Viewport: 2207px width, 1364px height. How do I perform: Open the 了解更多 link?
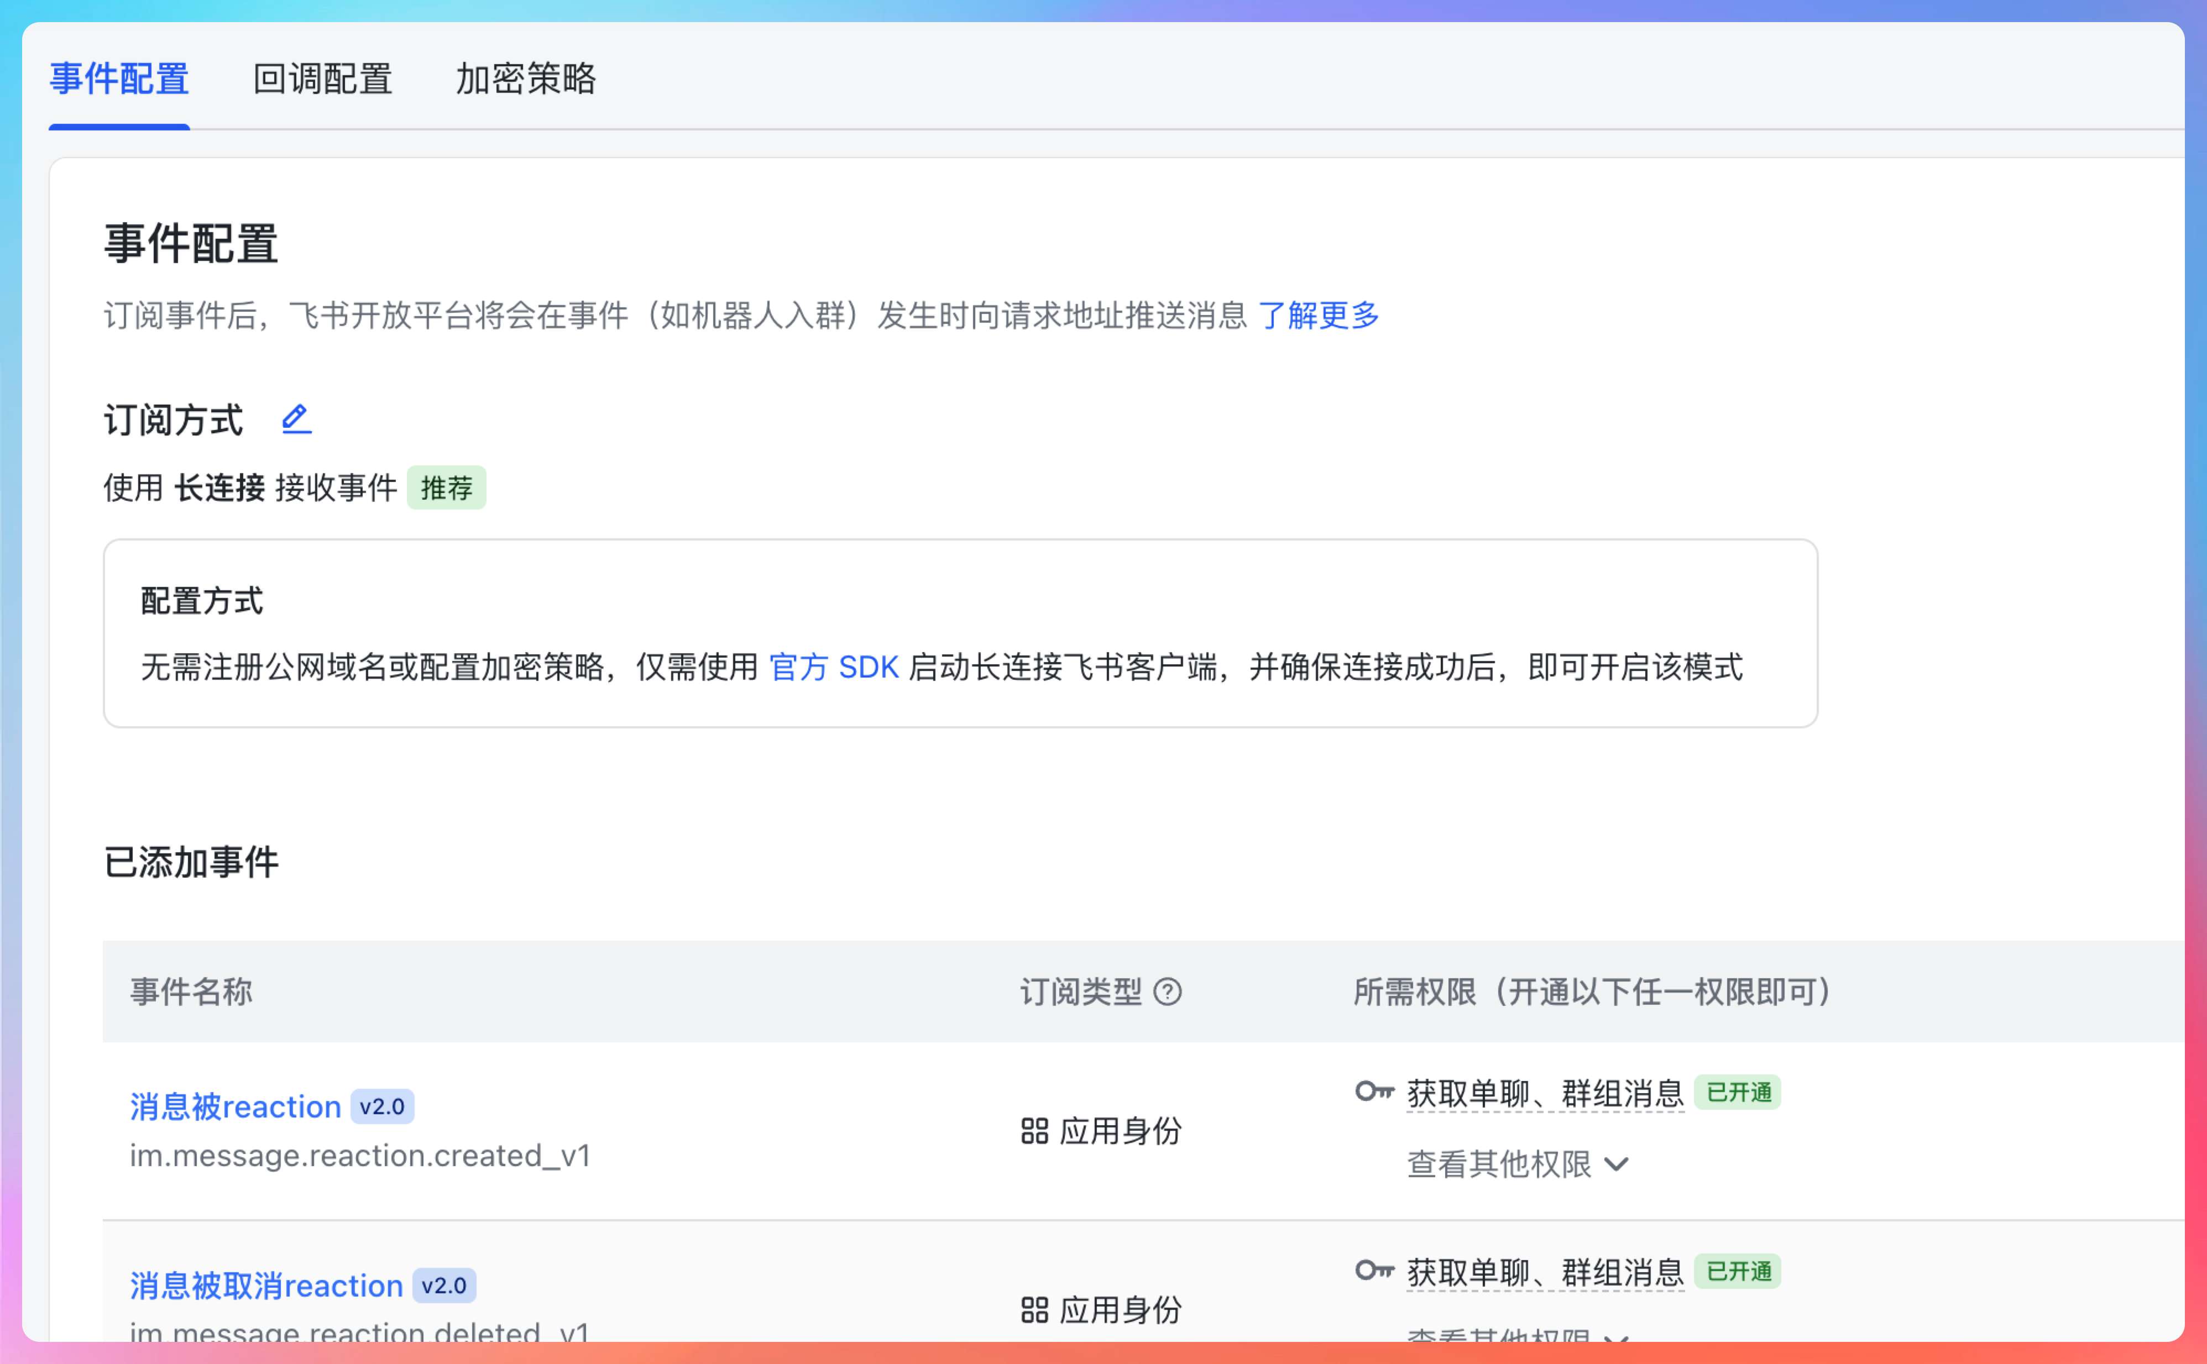1318,316
